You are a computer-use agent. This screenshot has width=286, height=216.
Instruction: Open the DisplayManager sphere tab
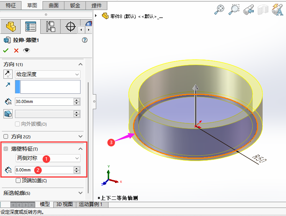pyautogui.click(x=89, y=23)
